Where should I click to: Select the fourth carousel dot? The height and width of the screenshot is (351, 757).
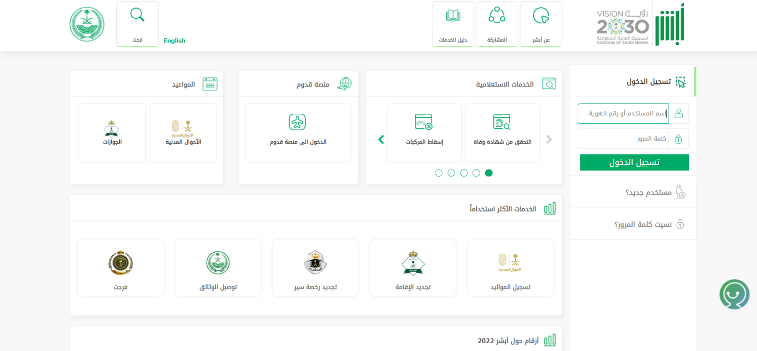tap(451, 173)
